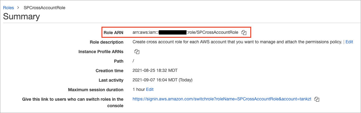
Task: Click the role description text
Action: coord(237,42)
